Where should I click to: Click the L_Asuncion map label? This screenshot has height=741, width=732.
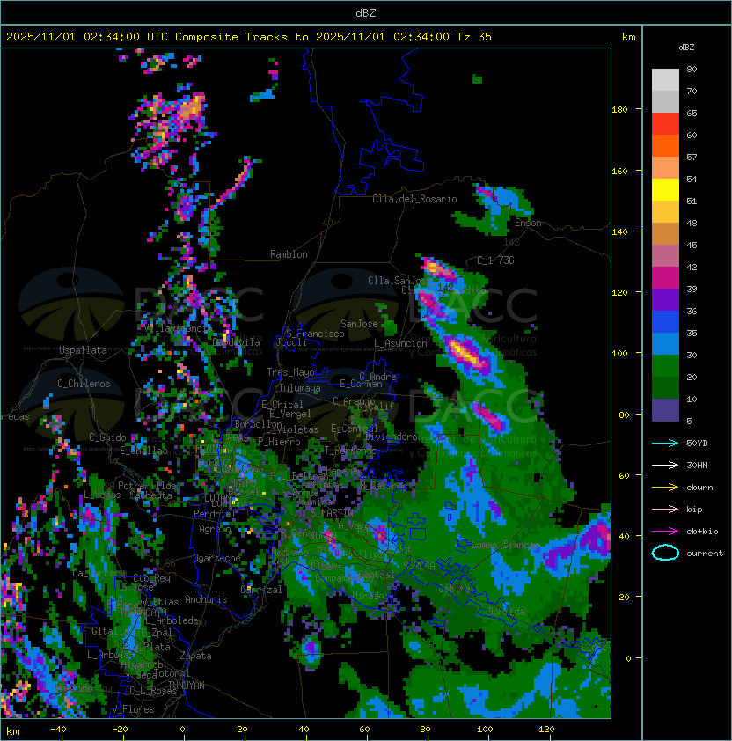click(x=400, y=343)
